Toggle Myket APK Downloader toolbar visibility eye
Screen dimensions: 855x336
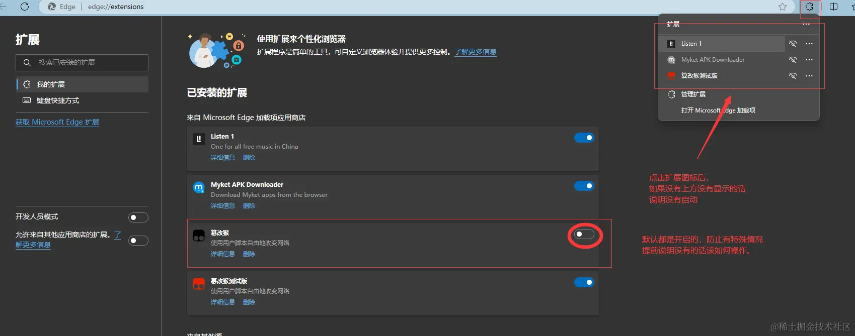(793, 60)
